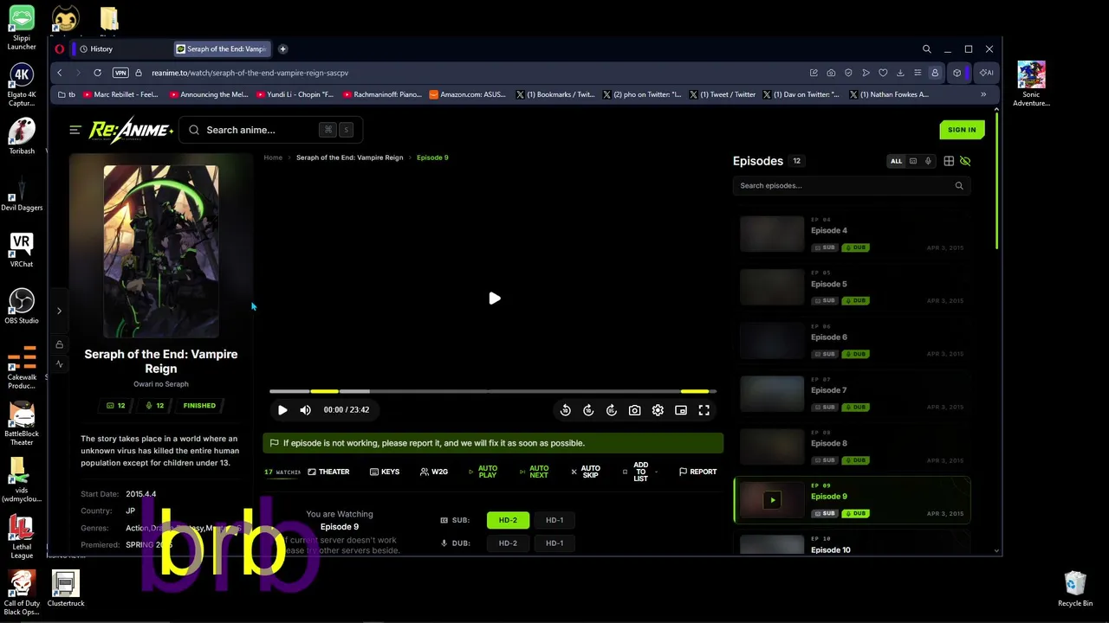Select the Seraph of the End tab

[x=222, y=49]
